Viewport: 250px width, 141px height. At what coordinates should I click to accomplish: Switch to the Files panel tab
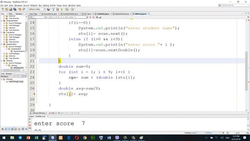[11, 14]
